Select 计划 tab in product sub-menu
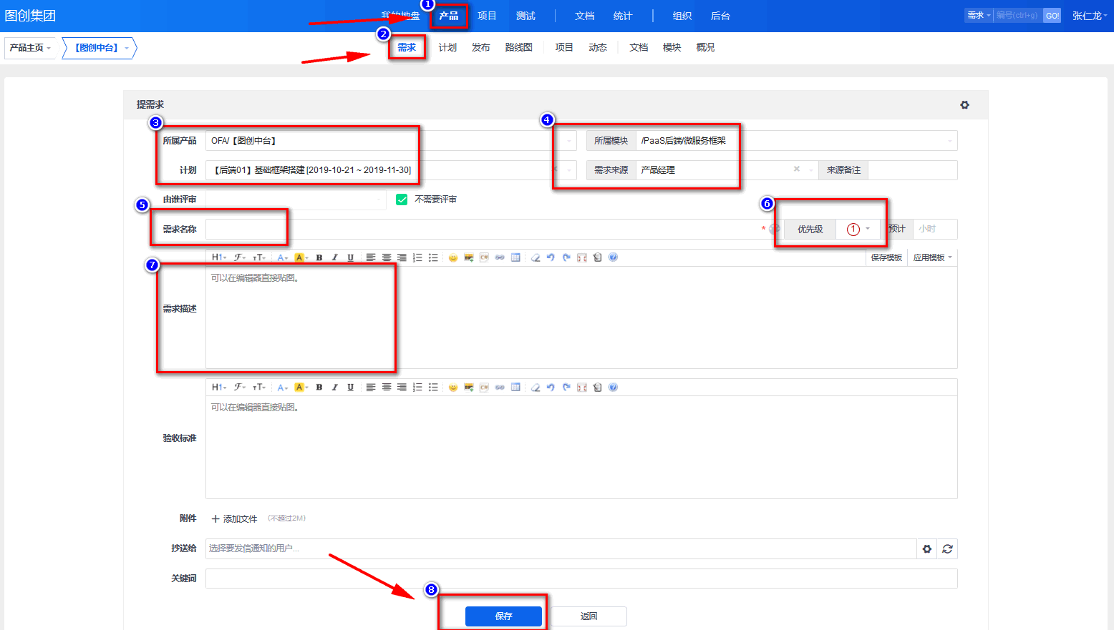 pos(447,47)
